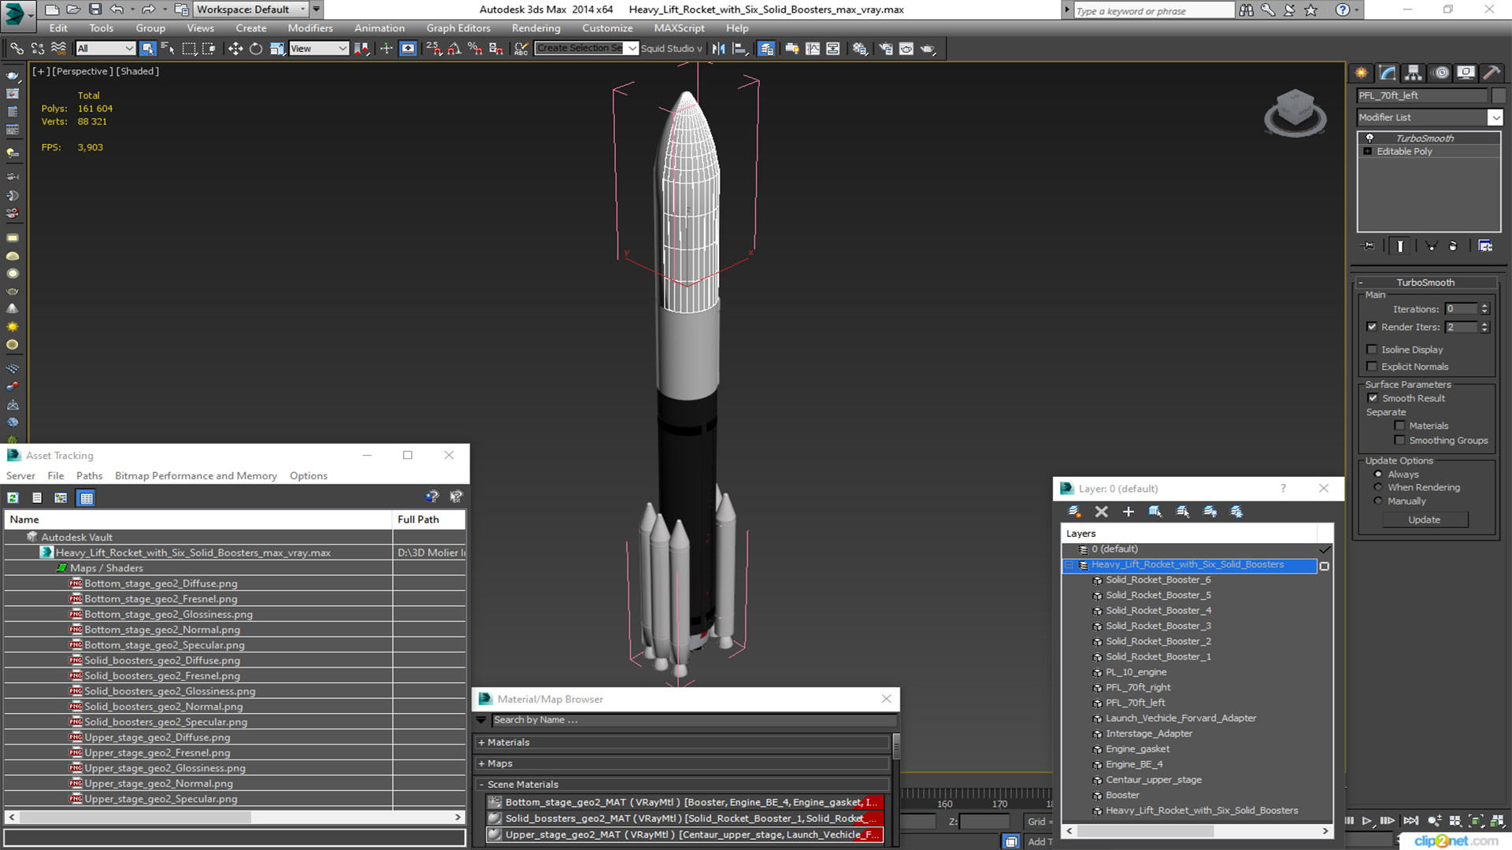Viewport: 1512px width, 850px height.
Task: Enable Separate by Materials checkbox
Action: (1399, 426)
